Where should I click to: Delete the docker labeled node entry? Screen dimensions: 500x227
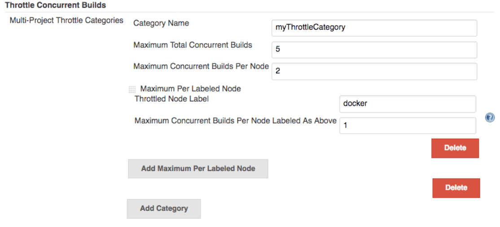[455, 148]
